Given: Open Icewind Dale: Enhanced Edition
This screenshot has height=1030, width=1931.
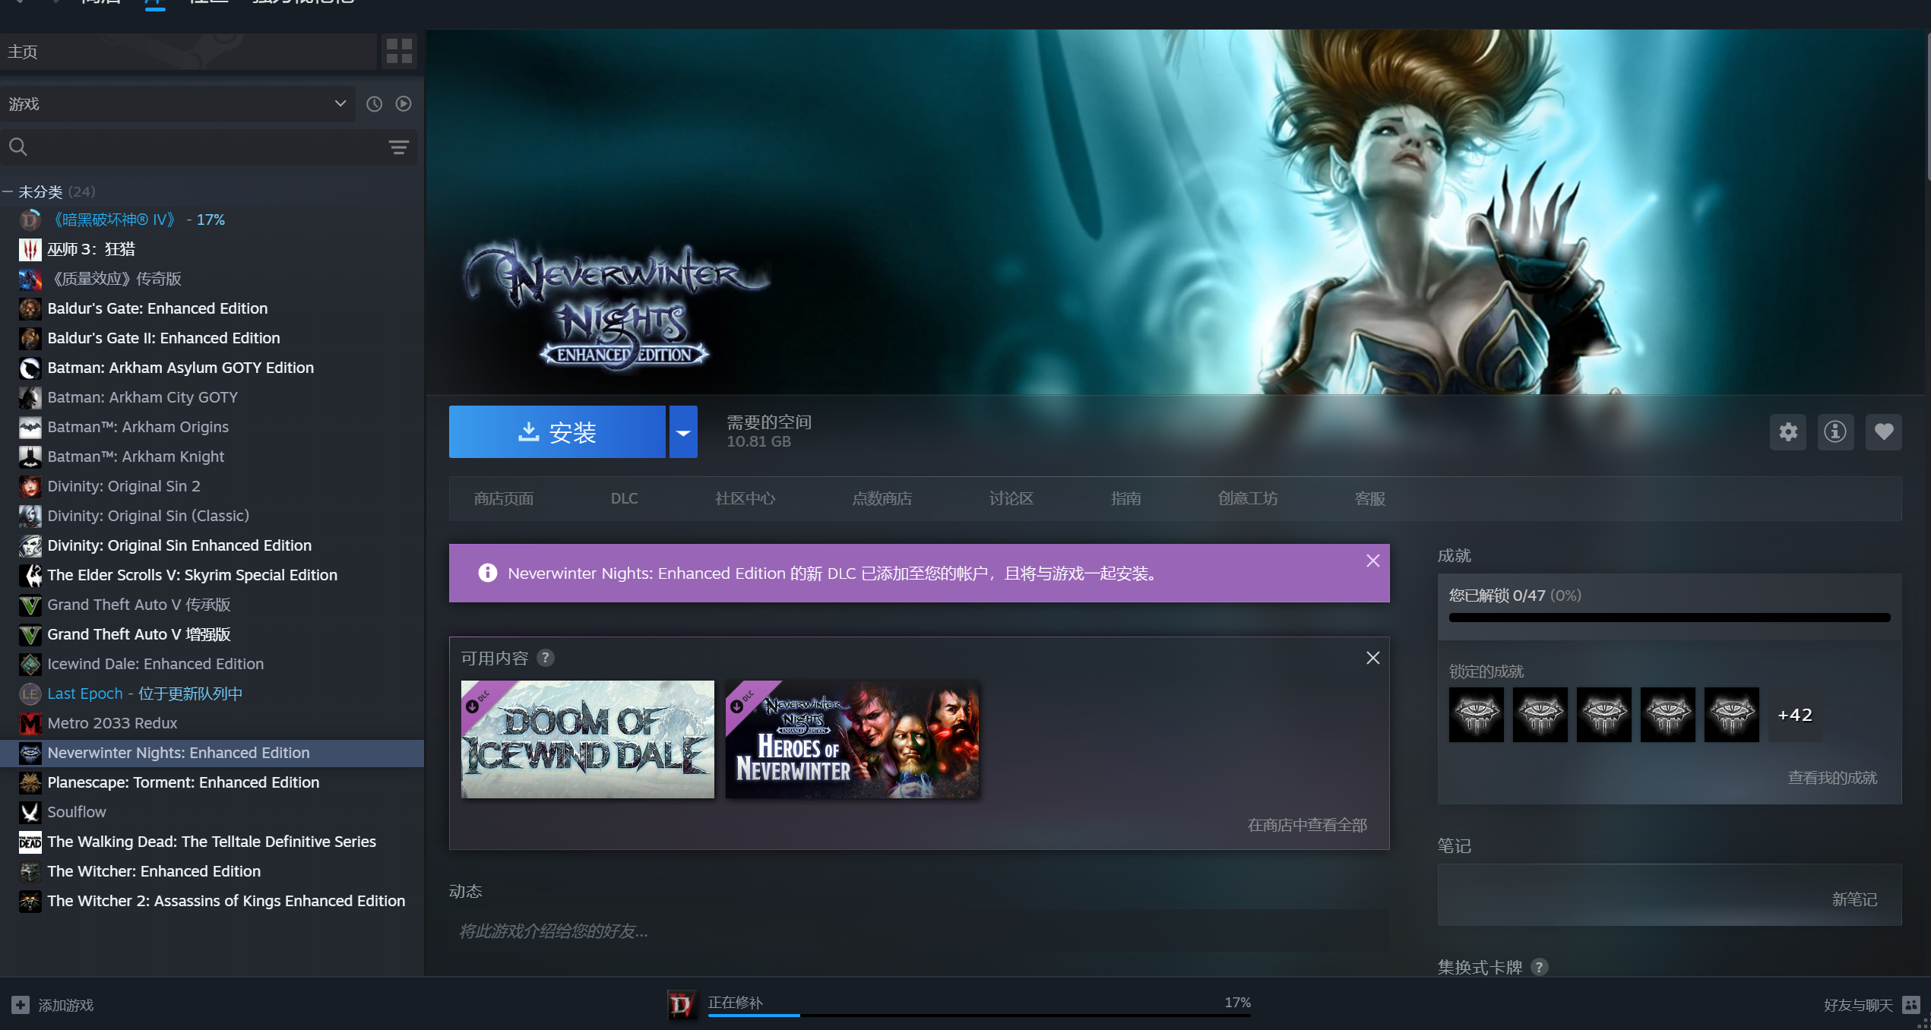Looking at the screenshot, I should pos(212,664).
